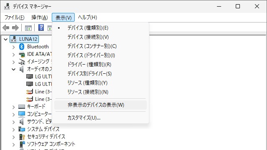The width and height of the screenshot is (267, 150).
Task: Select リソース (種類別)(Y) view option
Action: [101, 83]
